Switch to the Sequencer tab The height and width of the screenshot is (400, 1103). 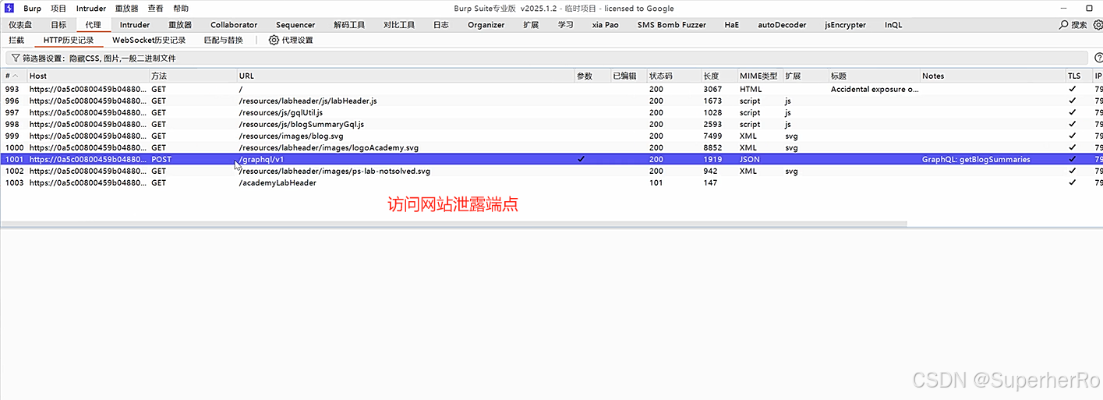tap(295, 25)
